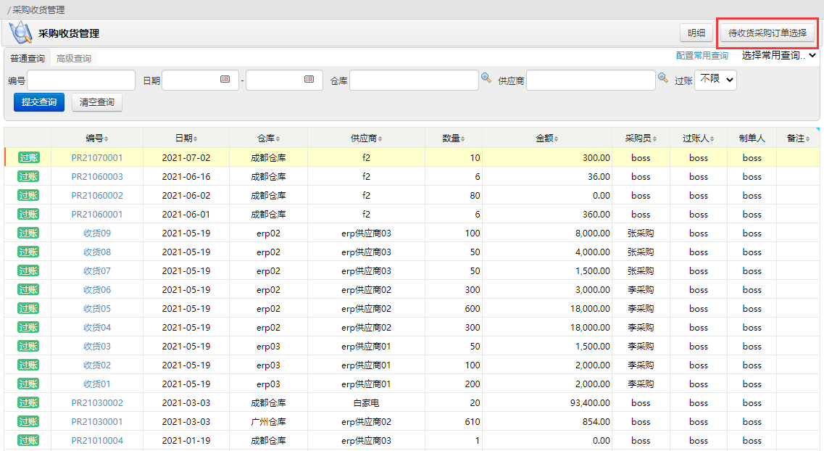Screen dimensions: 824x451
Task: Select the 2021-07-02 date cell
Action: [x=186, y=157]
